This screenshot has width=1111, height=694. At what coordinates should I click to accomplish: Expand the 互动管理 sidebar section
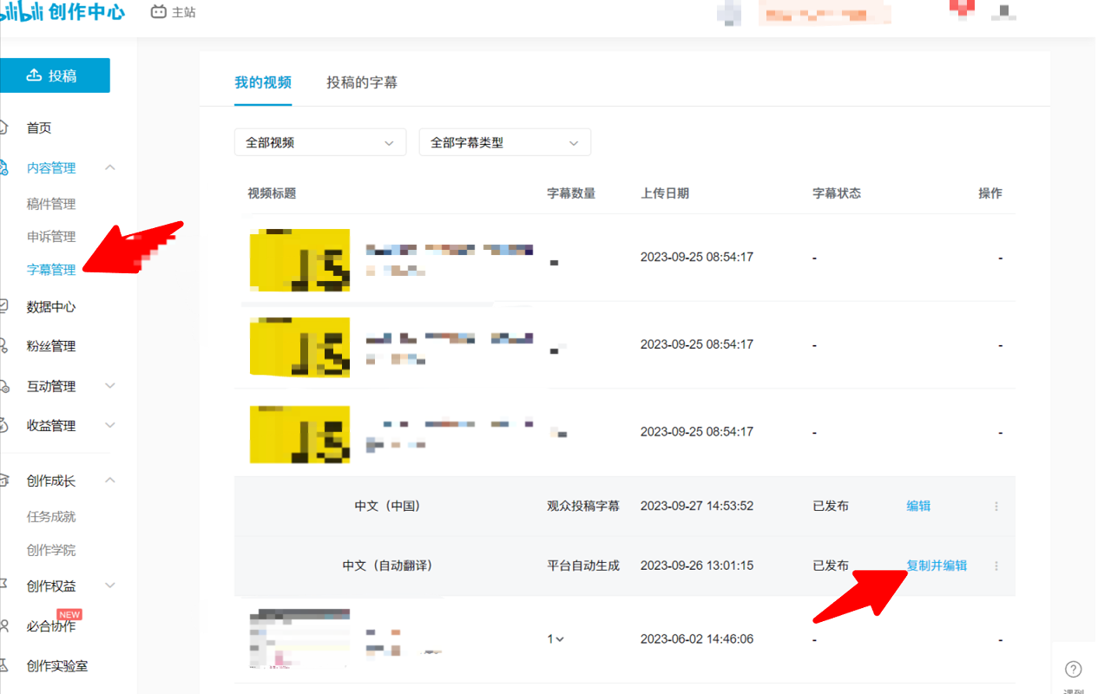tap(109, 386)
